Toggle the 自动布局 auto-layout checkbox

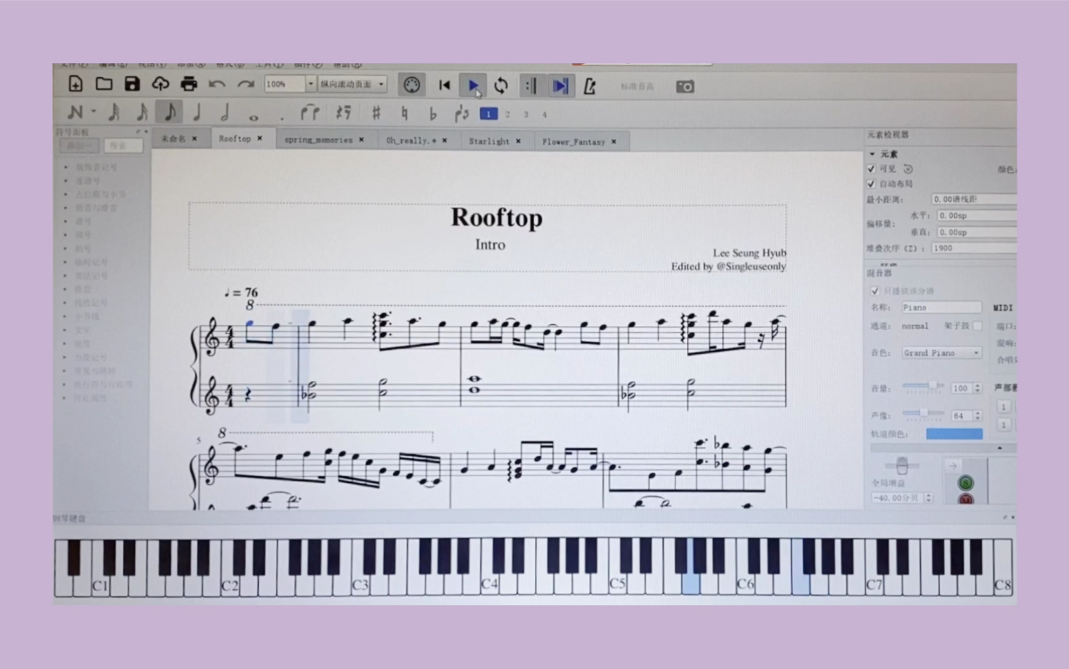point(871,183)
